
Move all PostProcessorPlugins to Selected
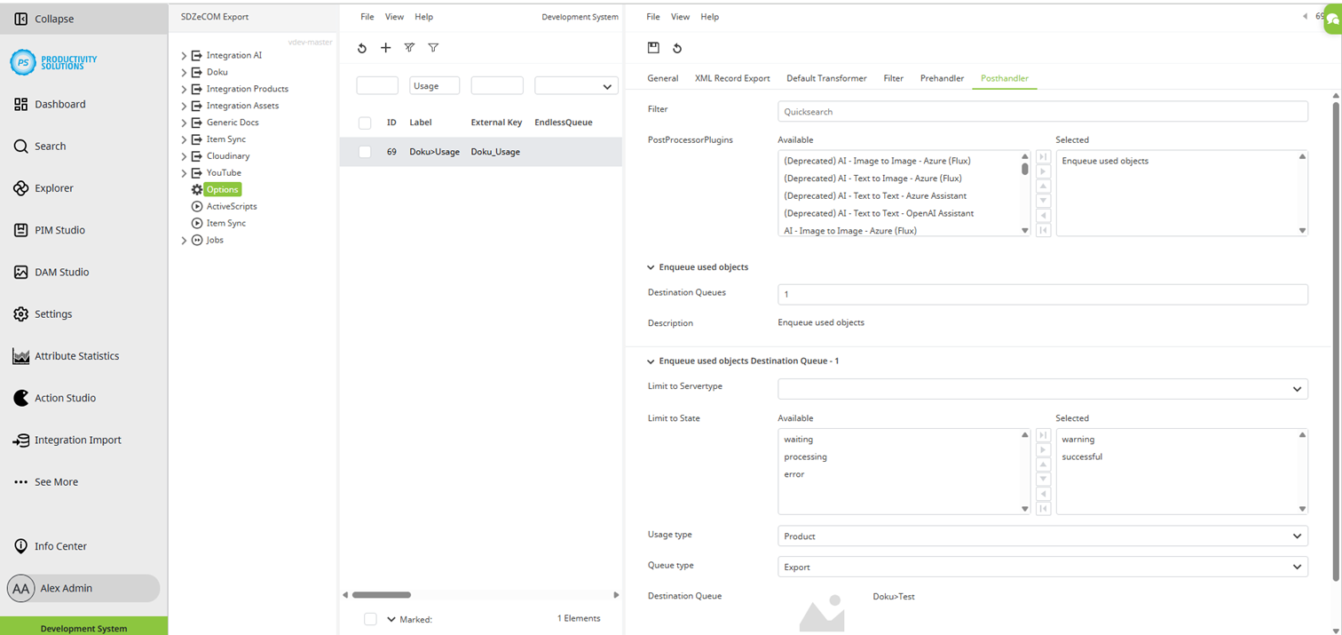[x=1043, y=157]
